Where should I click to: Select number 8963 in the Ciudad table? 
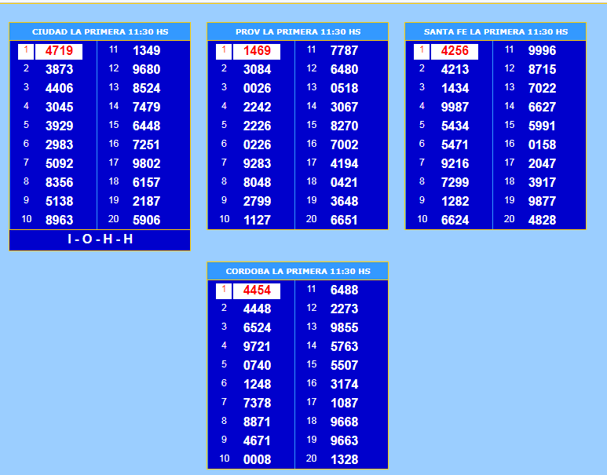click(x=59, y=221)
